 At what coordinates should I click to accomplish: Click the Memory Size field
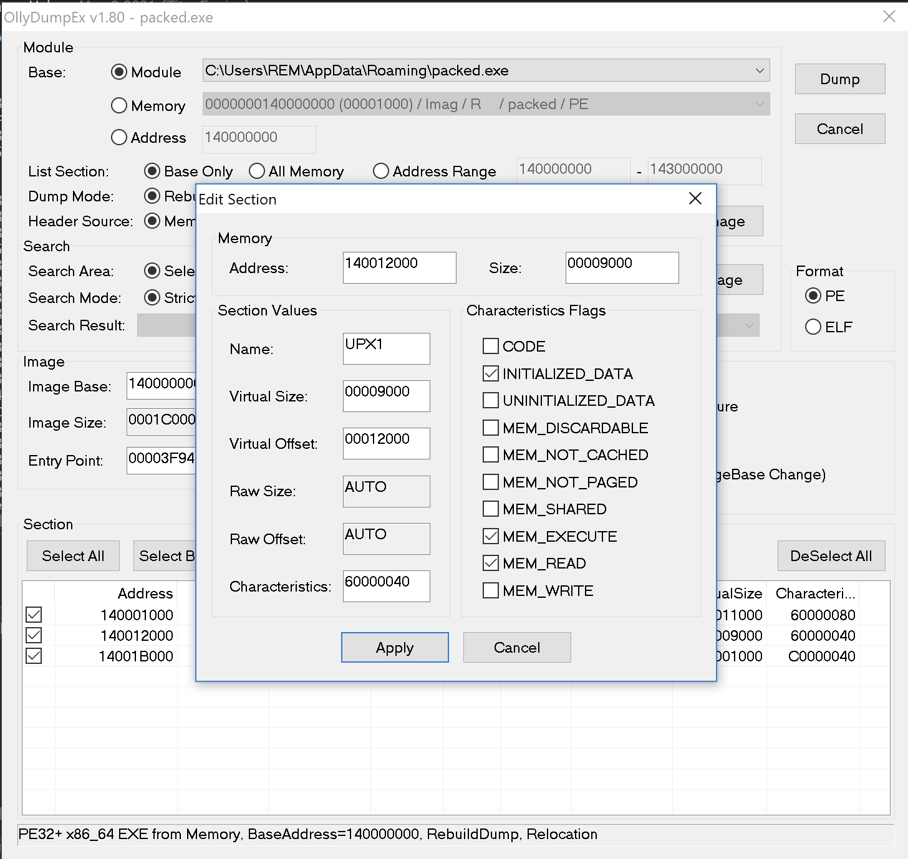622,267
